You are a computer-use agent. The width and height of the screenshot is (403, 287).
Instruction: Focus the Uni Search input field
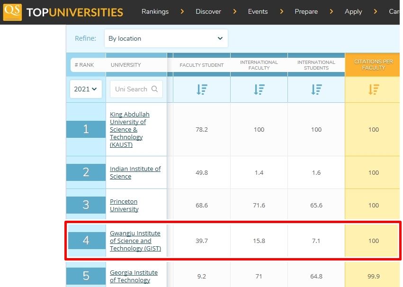tap(131, 89)
